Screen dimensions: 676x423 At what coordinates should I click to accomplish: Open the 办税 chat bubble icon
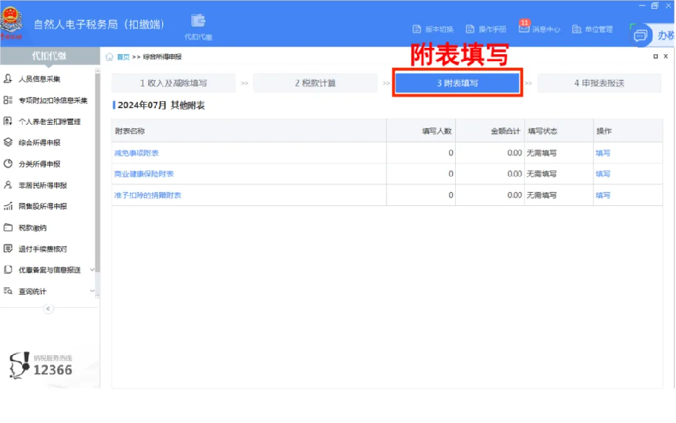point(640,35)
